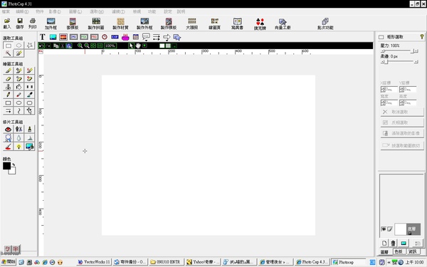Image resolution: width=427 pixels, height=267 pixels.
Task: Click the invert selection button
Action: tap(402, 122)
